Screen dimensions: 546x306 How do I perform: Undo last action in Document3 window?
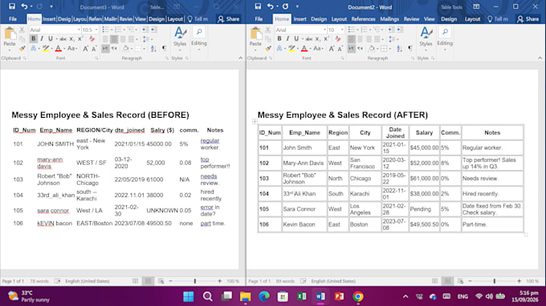[x=24, y=6]
